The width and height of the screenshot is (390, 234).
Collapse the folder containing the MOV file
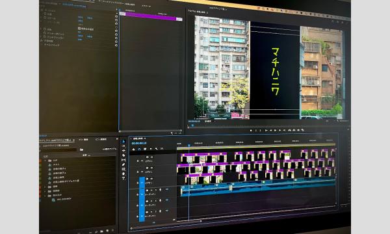coord(45,196)
